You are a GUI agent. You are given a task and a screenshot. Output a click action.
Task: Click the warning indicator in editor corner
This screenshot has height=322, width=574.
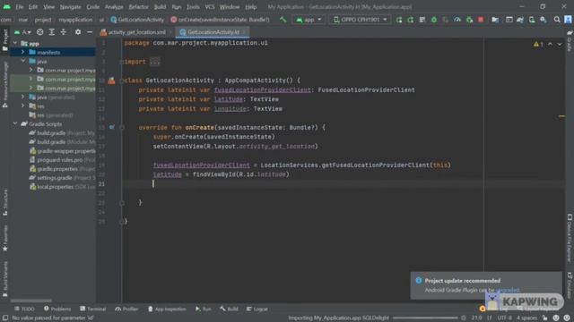[x=538, y=44]
